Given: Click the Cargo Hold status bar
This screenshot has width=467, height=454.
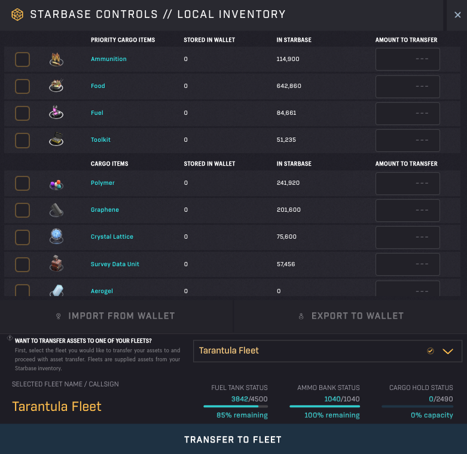Looking at the screenshot, I should pos(417,406).
